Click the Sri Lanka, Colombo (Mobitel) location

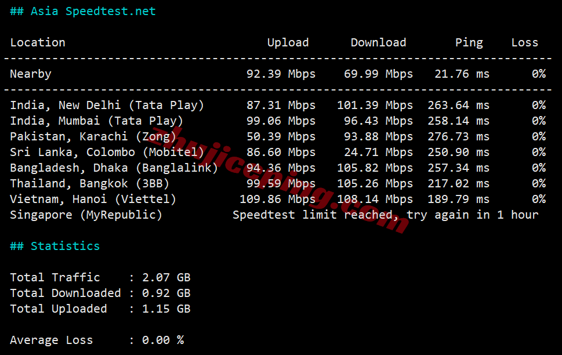[107, 152]
